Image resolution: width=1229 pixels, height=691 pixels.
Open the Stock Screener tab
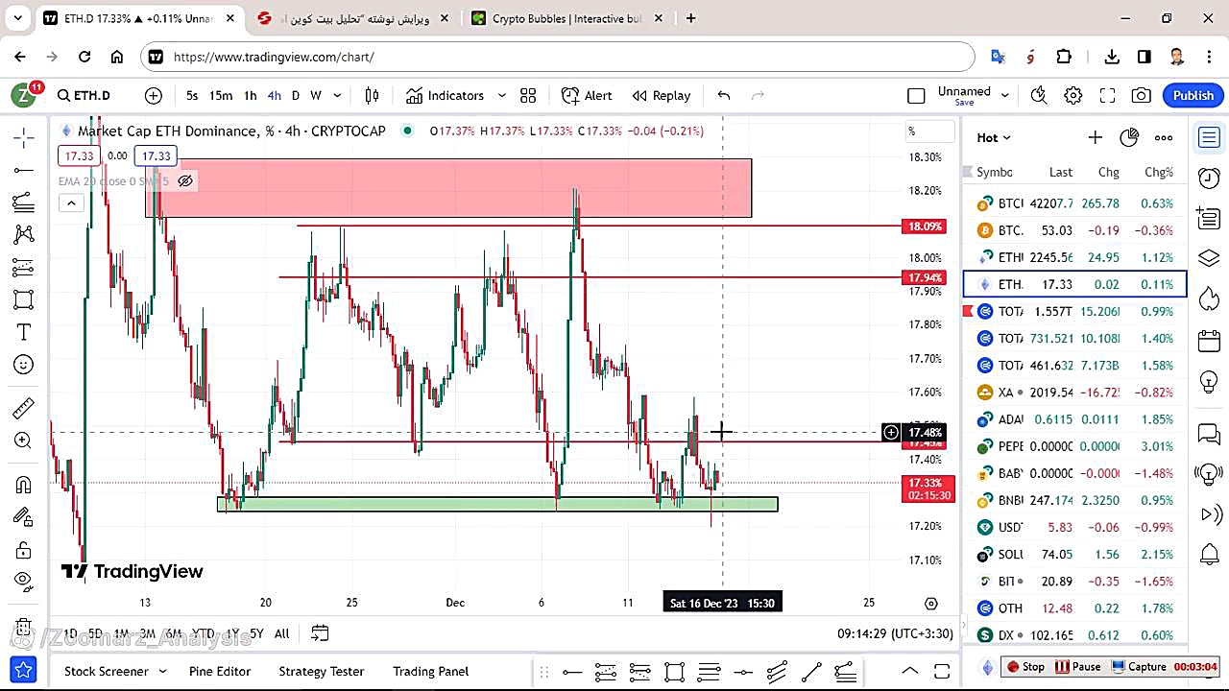point(106,671)
